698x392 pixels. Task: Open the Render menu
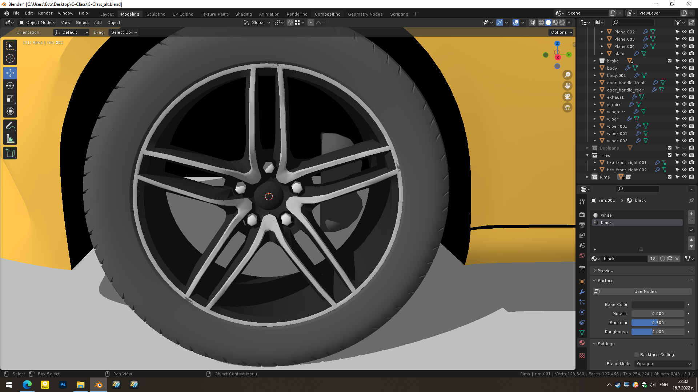45,13
